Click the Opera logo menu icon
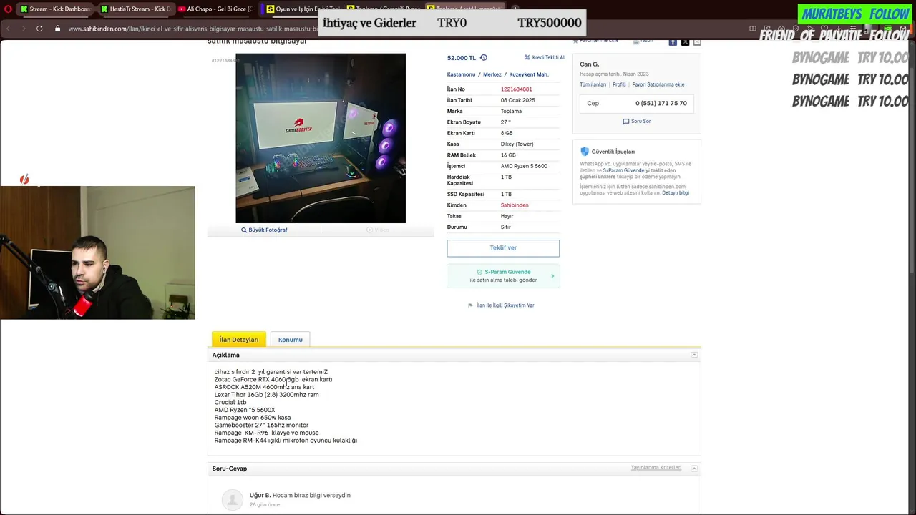The image size is (916, 515). [x=8, y=9]
